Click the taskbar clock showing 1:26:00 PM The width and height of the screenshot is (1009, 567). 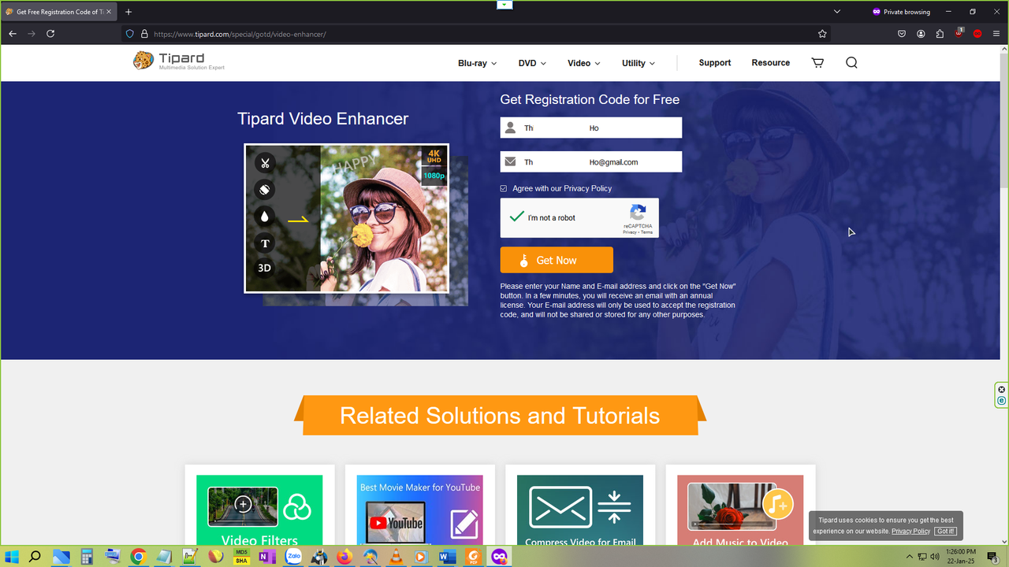[960, 557]
